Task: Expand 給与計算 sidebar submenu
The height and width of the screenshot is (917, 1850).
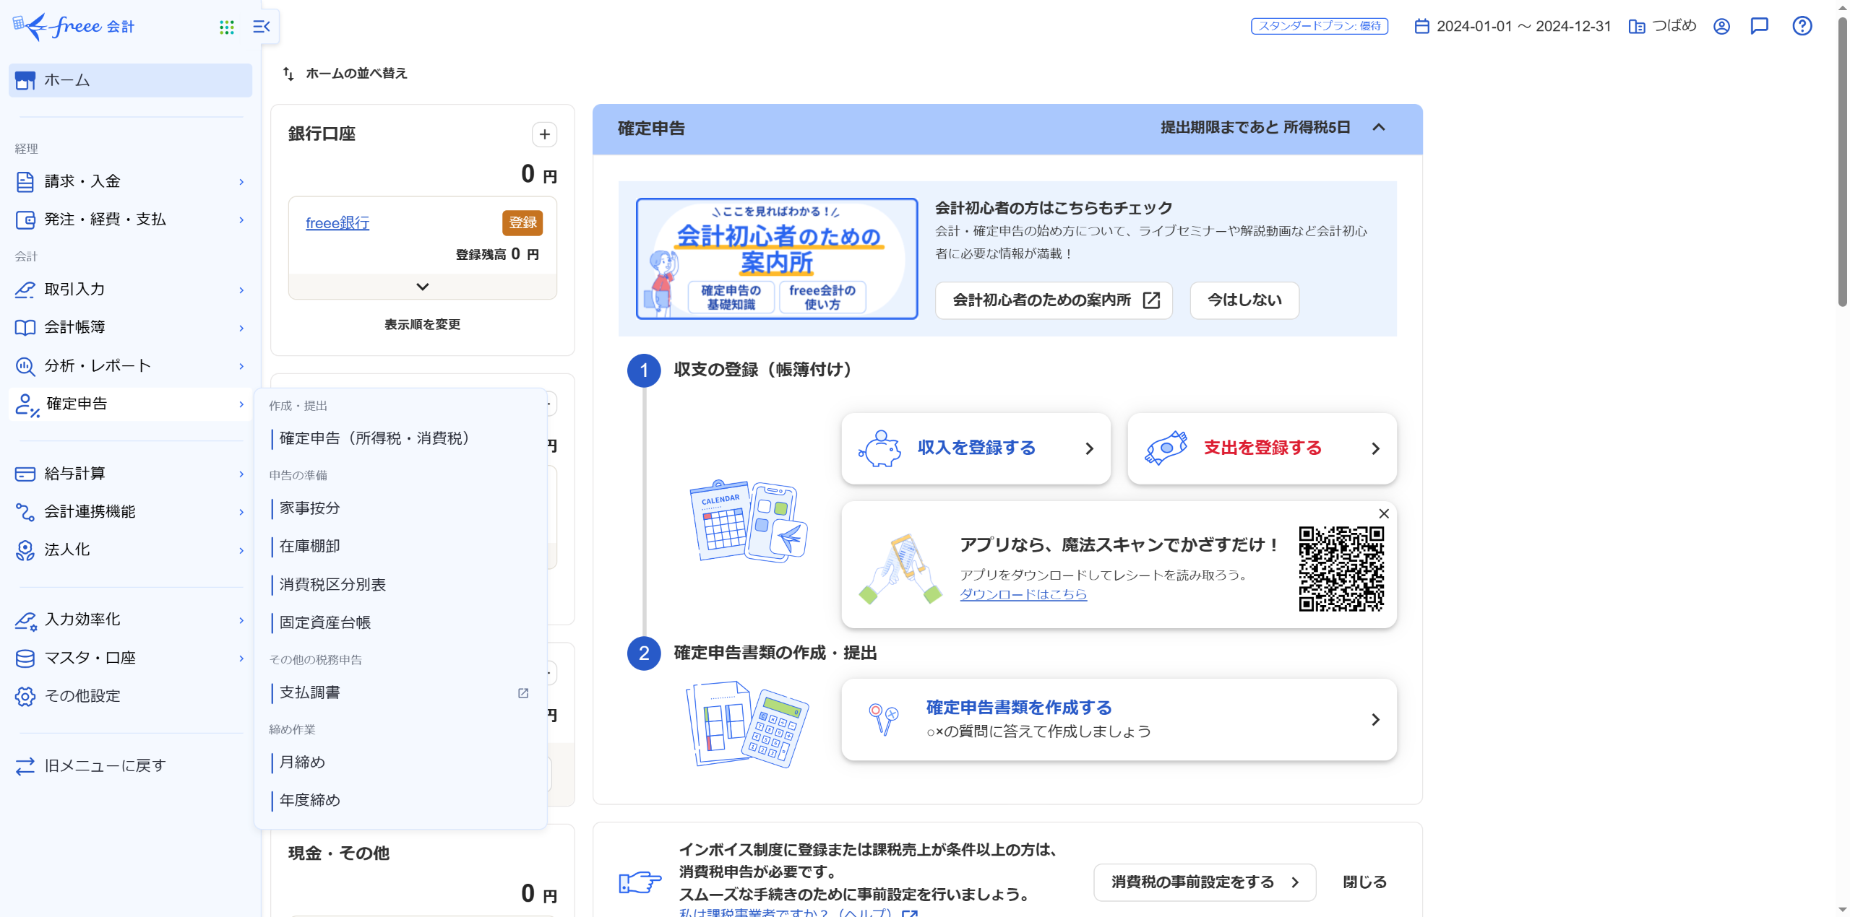Action: pos(130,474)
